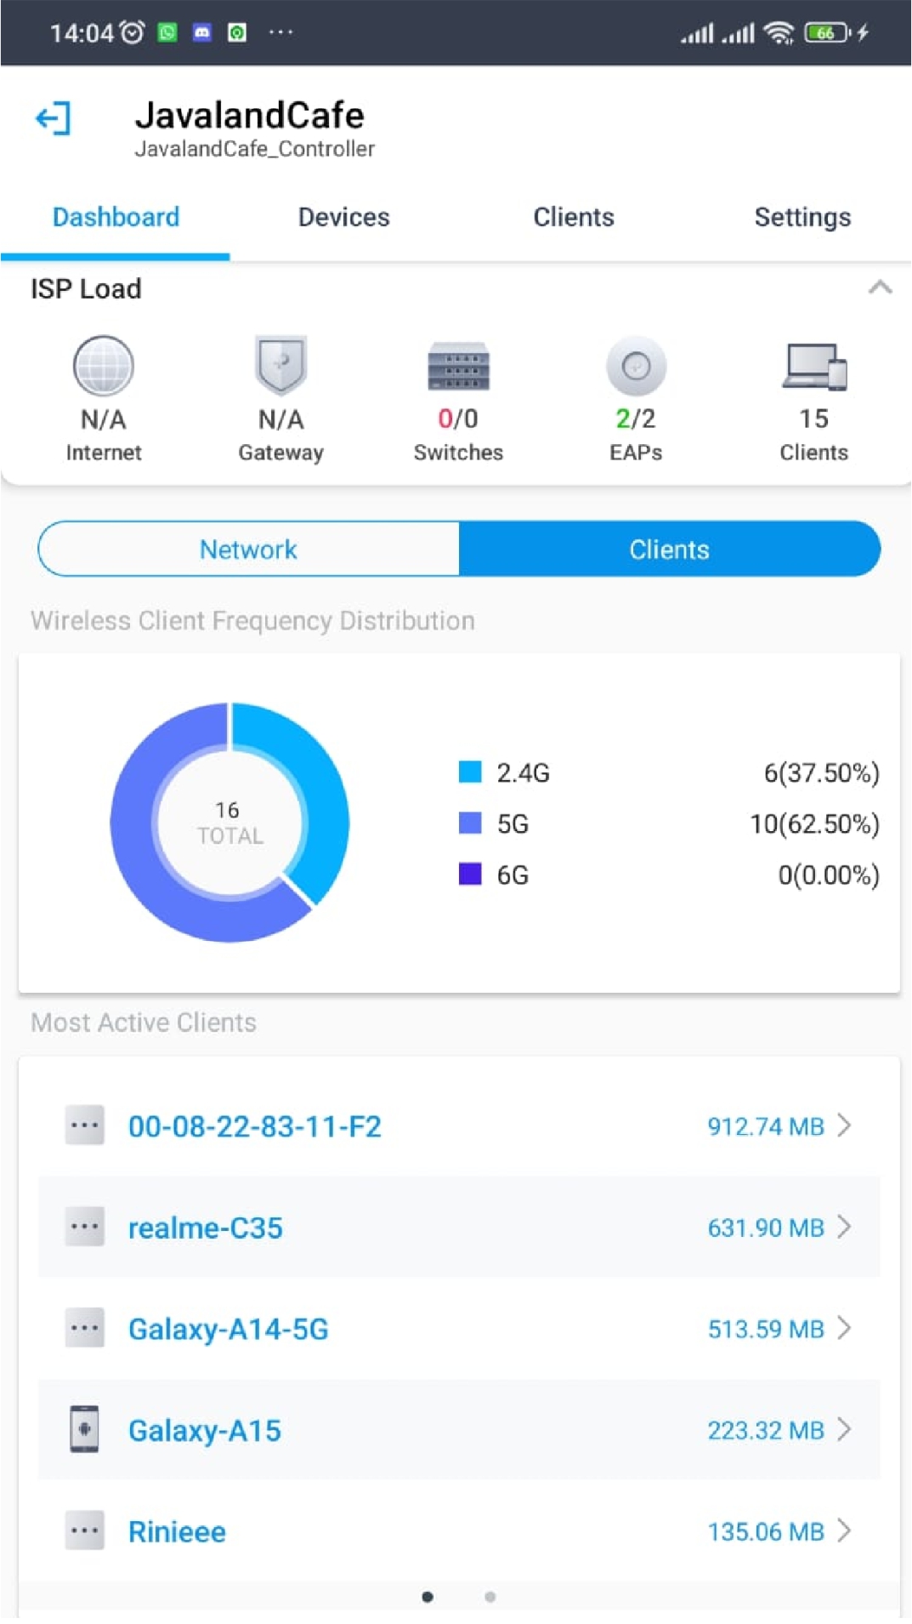Viewport: 912px width, 1624px height.
Task: Tap the device icon beside realme-C35
Action: pyautogui.click(x=84, y=1227)
